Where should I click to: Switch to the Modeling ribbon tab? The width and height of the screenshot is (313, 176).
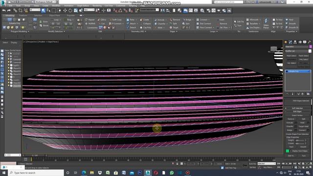[9, 15]
